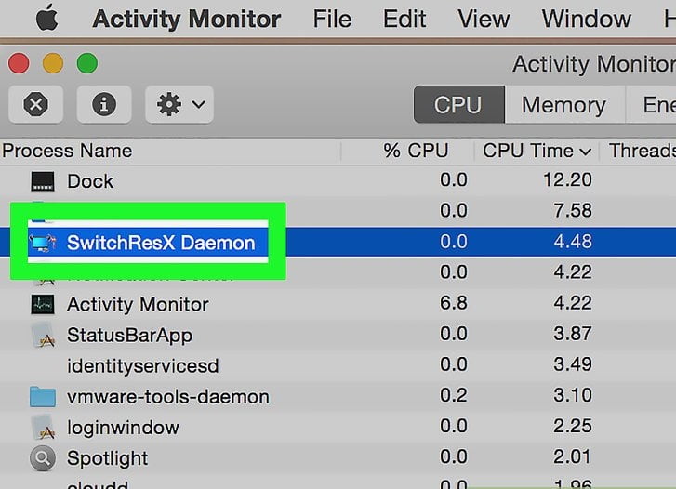The width and height of the screenshot is (676, 489).
Task: Click the 7.58 CPU Time value
Action: coord(573,210)
